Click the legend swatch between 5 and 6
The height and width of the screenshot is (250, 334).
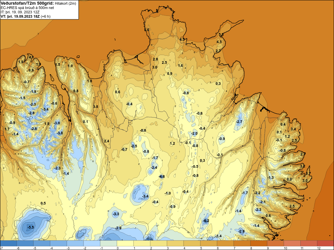click(x=209, y=243)
